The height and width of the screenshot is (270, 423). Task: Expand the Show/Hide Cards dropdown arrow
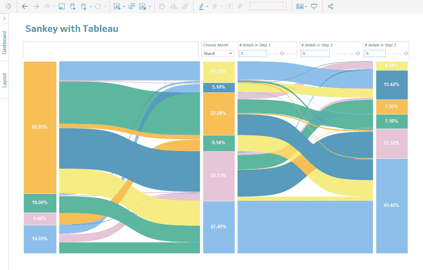[306, 6]
